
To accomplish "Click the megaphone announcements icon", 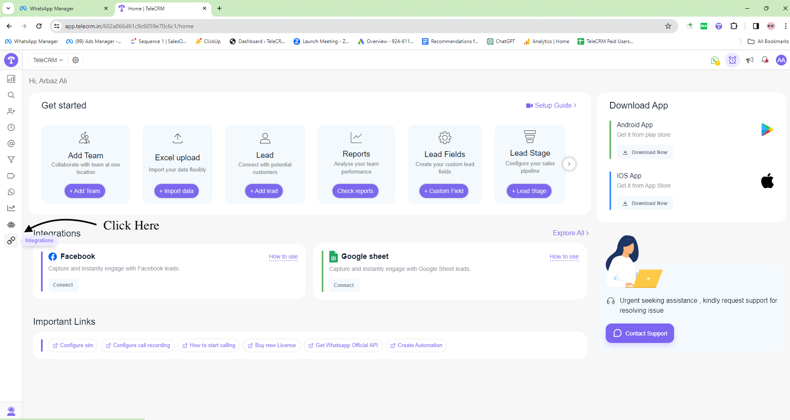I will pyautogui.click(x=750, y=60).
